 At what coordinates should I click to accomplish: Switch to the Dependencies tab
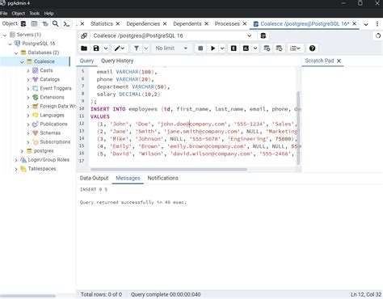click(143, 23)
